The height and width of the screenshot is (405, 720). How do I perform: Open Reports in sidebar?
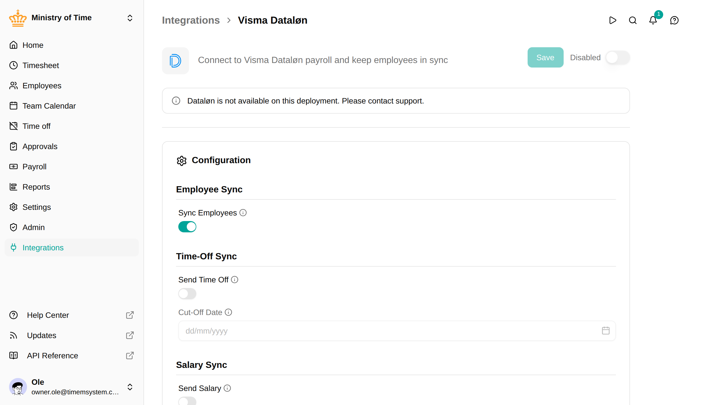point(72,187)
